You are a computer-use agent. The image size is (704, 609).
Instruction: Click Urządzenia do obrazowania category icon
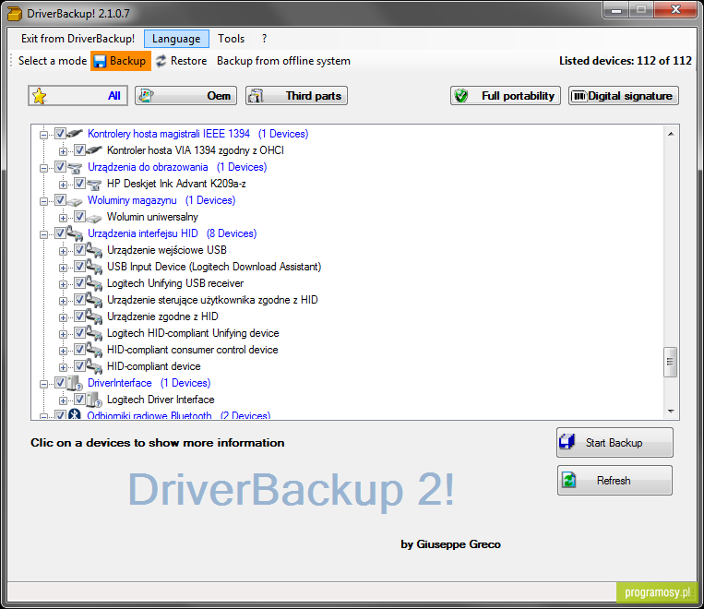(75, 168)
